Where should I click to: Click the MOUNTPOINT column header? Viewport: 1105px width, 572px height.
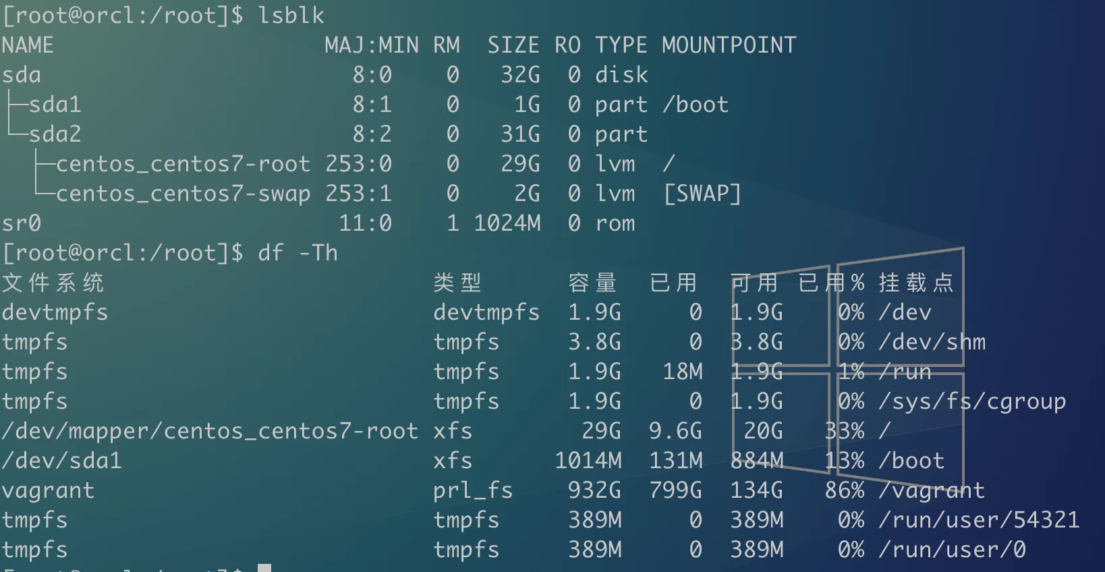coord(729,45)
